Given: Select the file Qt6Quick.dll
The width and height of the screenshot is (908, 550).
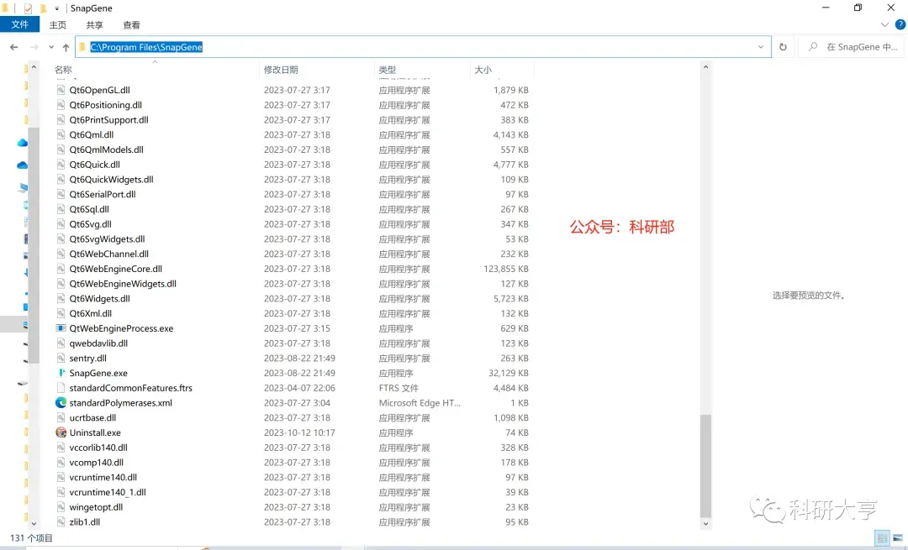Looking at the screenshot, I should tap(95, 165).
